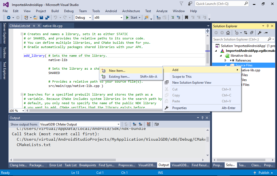Viewport: 277px width, 176px height.
Task: Close the CMakeLists.txt tab
Action: pos(39,26)
